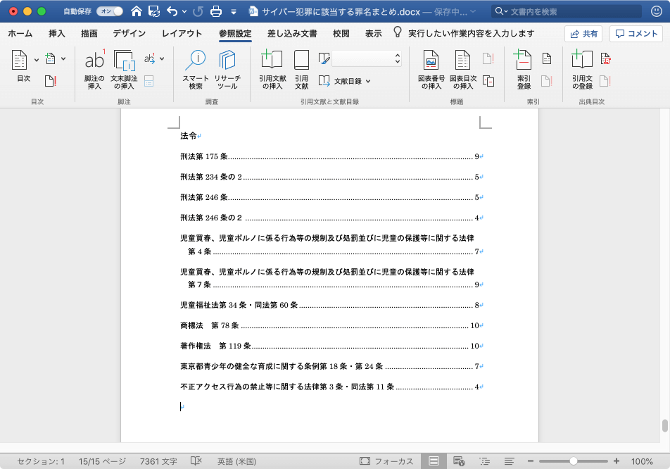Click the 7361 文字 word count
This screenshot has width=670, height=469.
(x=158, y=461)
